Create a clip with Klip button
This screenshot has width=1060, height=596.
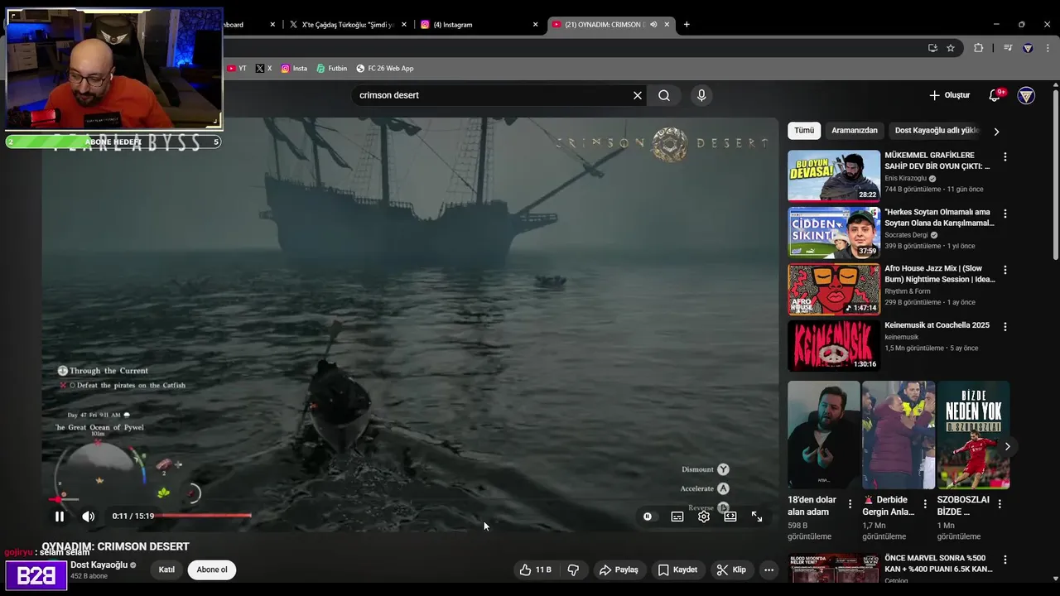[731, 570]
